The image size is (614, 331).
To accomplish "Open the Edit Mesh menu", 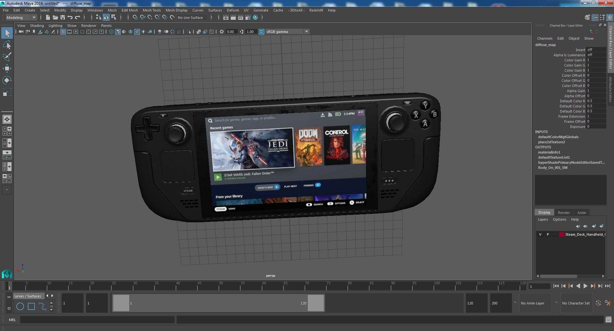I will click(130, 10).
